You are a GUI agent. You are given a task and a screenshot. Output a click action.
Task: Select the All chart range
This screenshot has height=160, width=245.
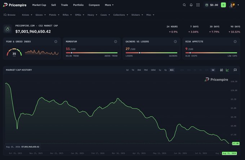(x=172, y=70)
